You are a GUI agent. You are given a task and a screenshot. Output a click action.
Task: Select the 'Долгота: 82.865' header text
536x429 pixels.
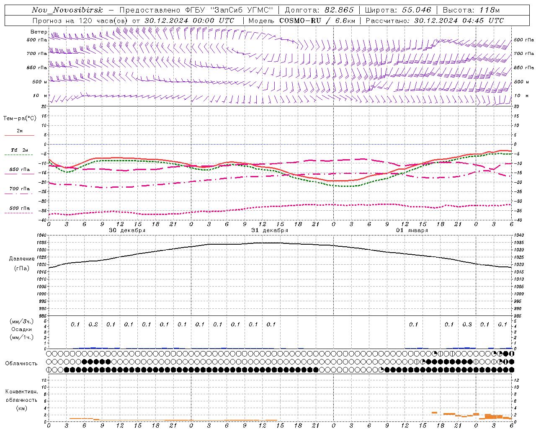pyautogui.click(x=319, y=10)
